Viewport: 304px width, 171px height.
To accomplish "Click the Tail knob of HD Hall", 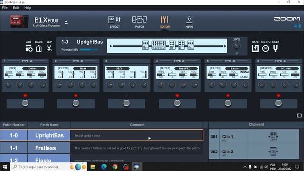I will (x=296, y=85).
